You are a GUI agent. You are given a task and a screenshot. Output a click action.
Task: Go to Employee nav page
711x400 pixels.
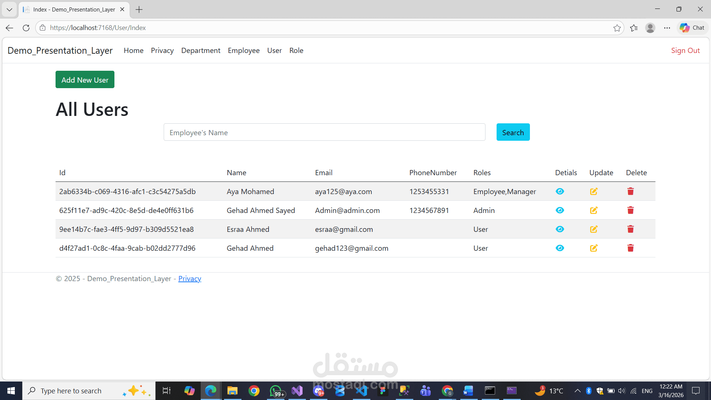point(244,50)
